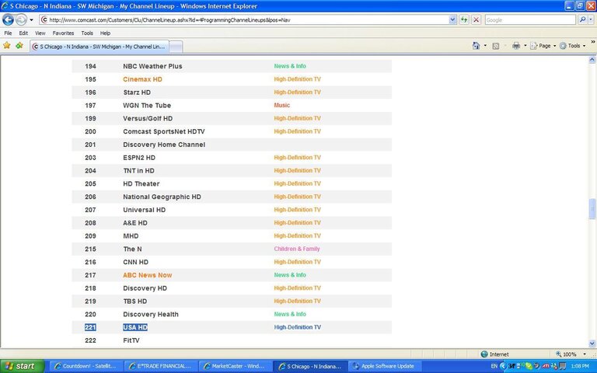Click the vertical scrollbar thumb

[592, 208]
